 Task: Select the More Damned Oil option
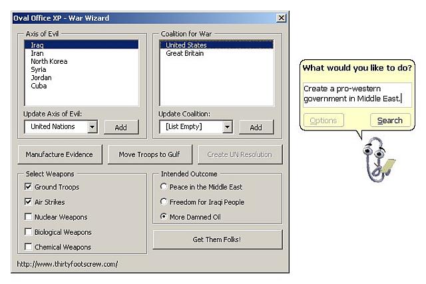[164, 216]
